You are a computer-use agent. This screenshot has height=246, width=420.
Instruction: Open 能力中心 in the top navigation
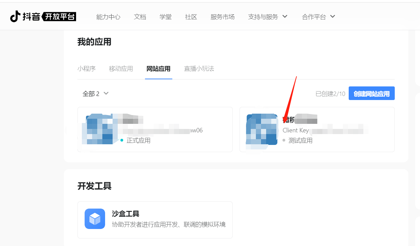pyautogui.click(x=108, y=17)
